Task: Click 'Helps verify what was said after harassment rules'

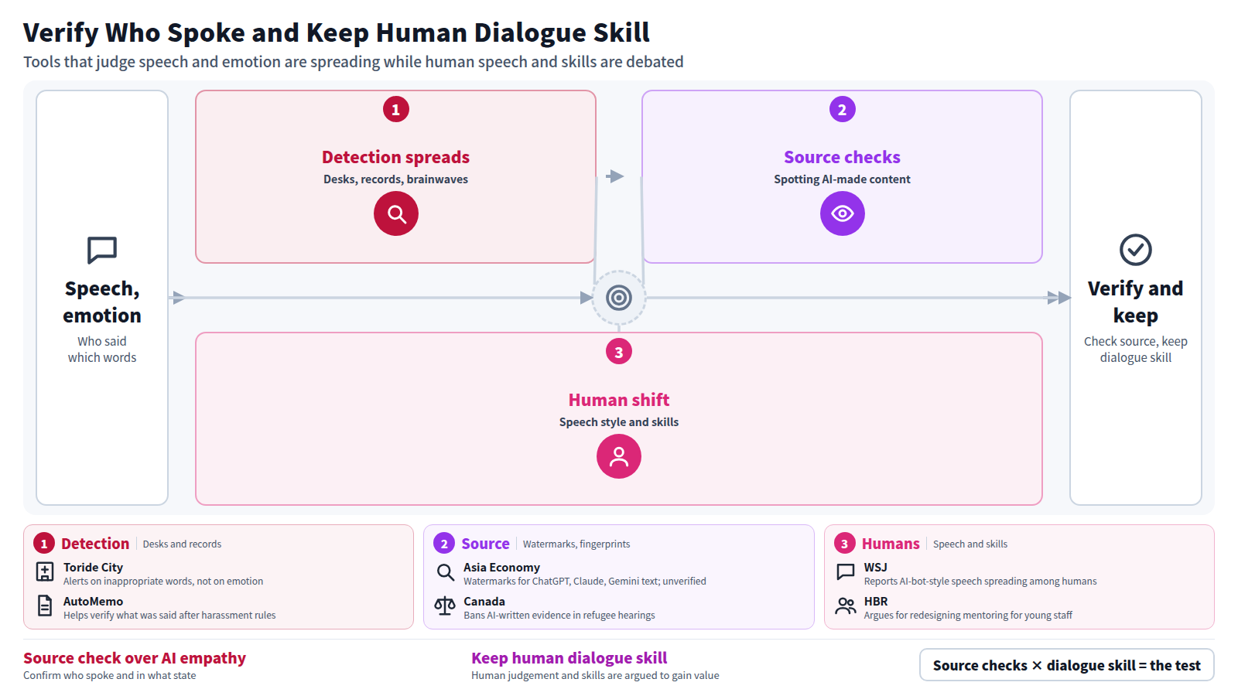Action: click(x=169, y=616)
